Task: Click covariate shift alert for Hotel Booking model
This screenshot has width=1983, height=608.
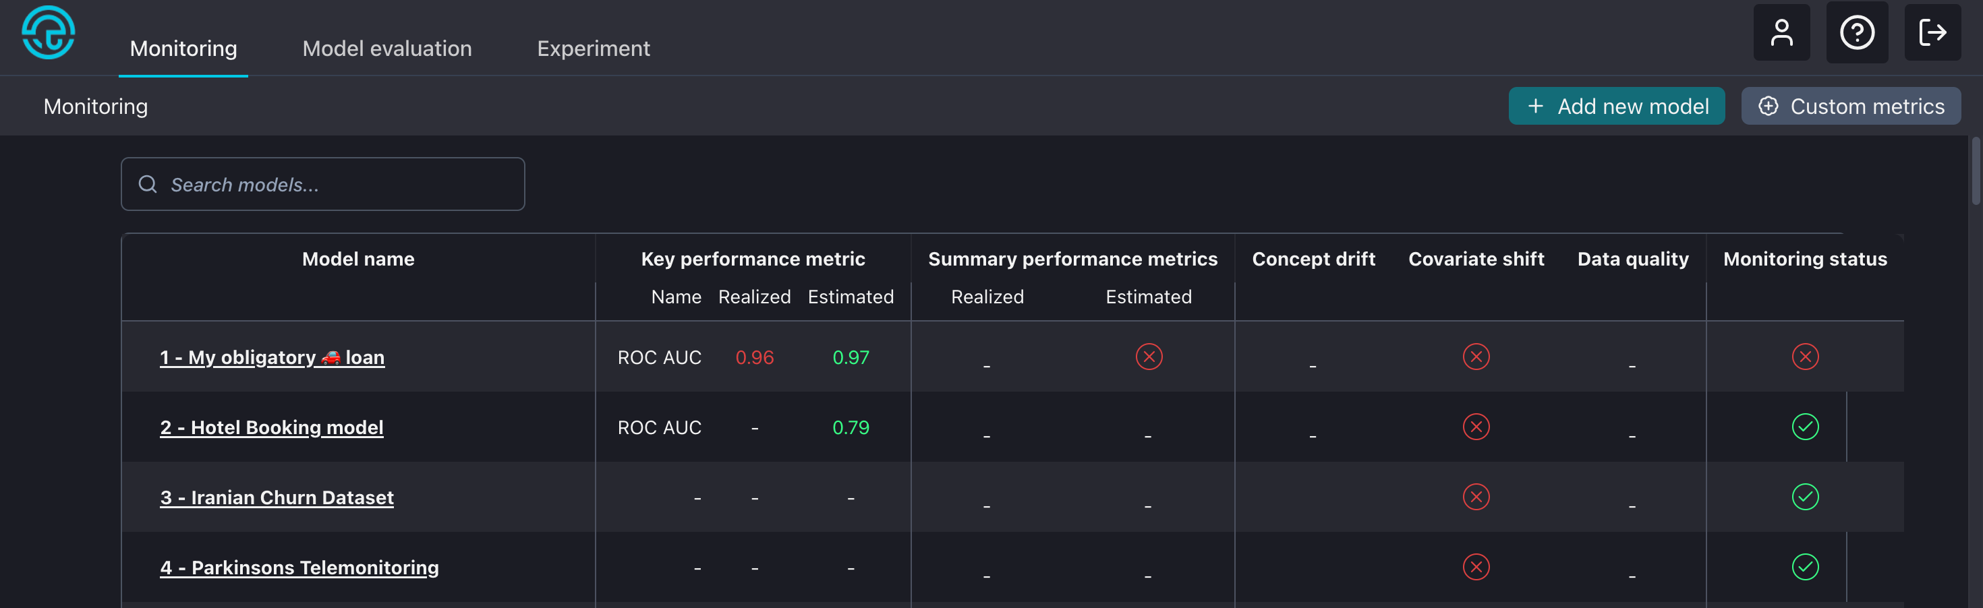Action: click(x=1476, y=427)
